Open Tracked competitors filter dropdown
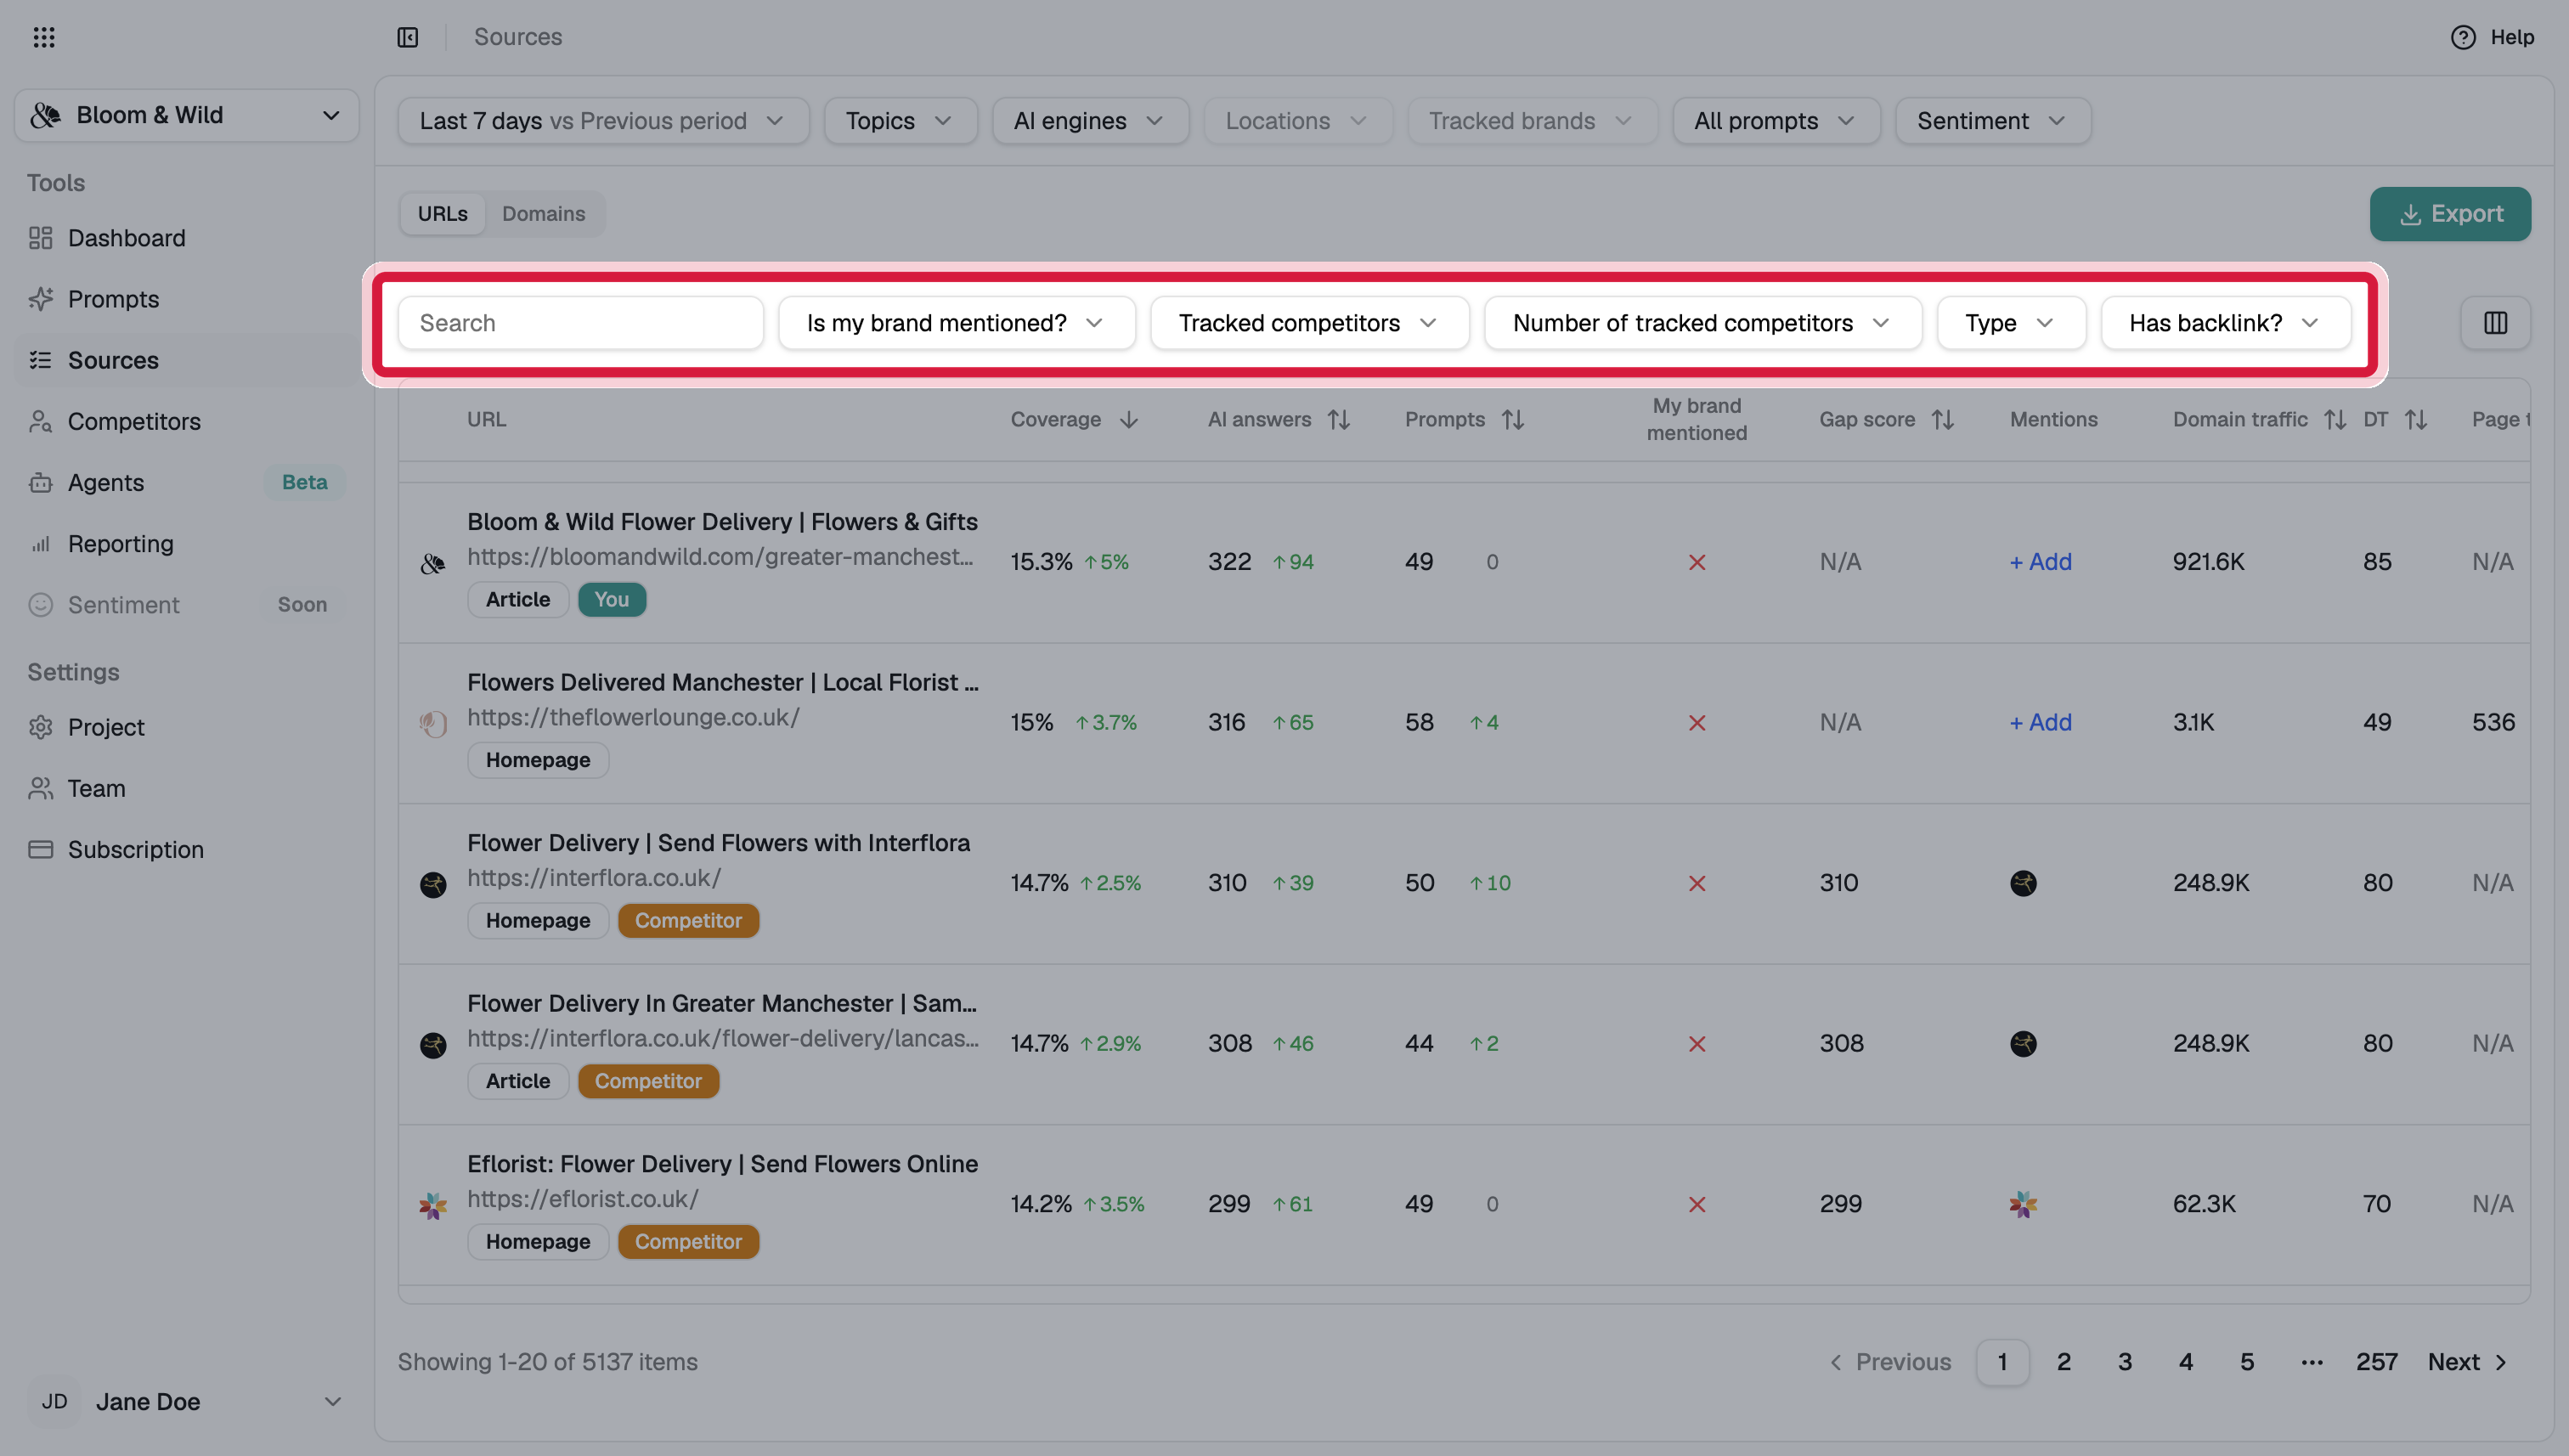 [1309, 323]
